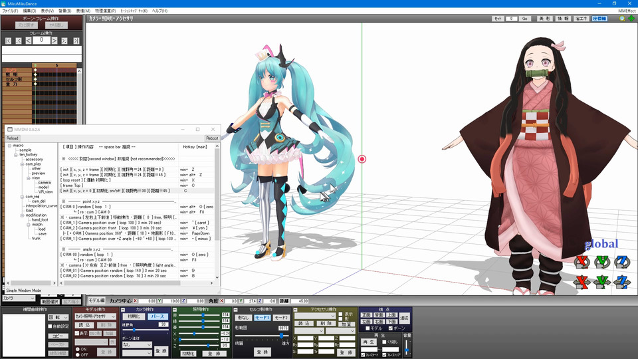
Task: Collapse the lighting operation panel minus icon
Action: 175,310
